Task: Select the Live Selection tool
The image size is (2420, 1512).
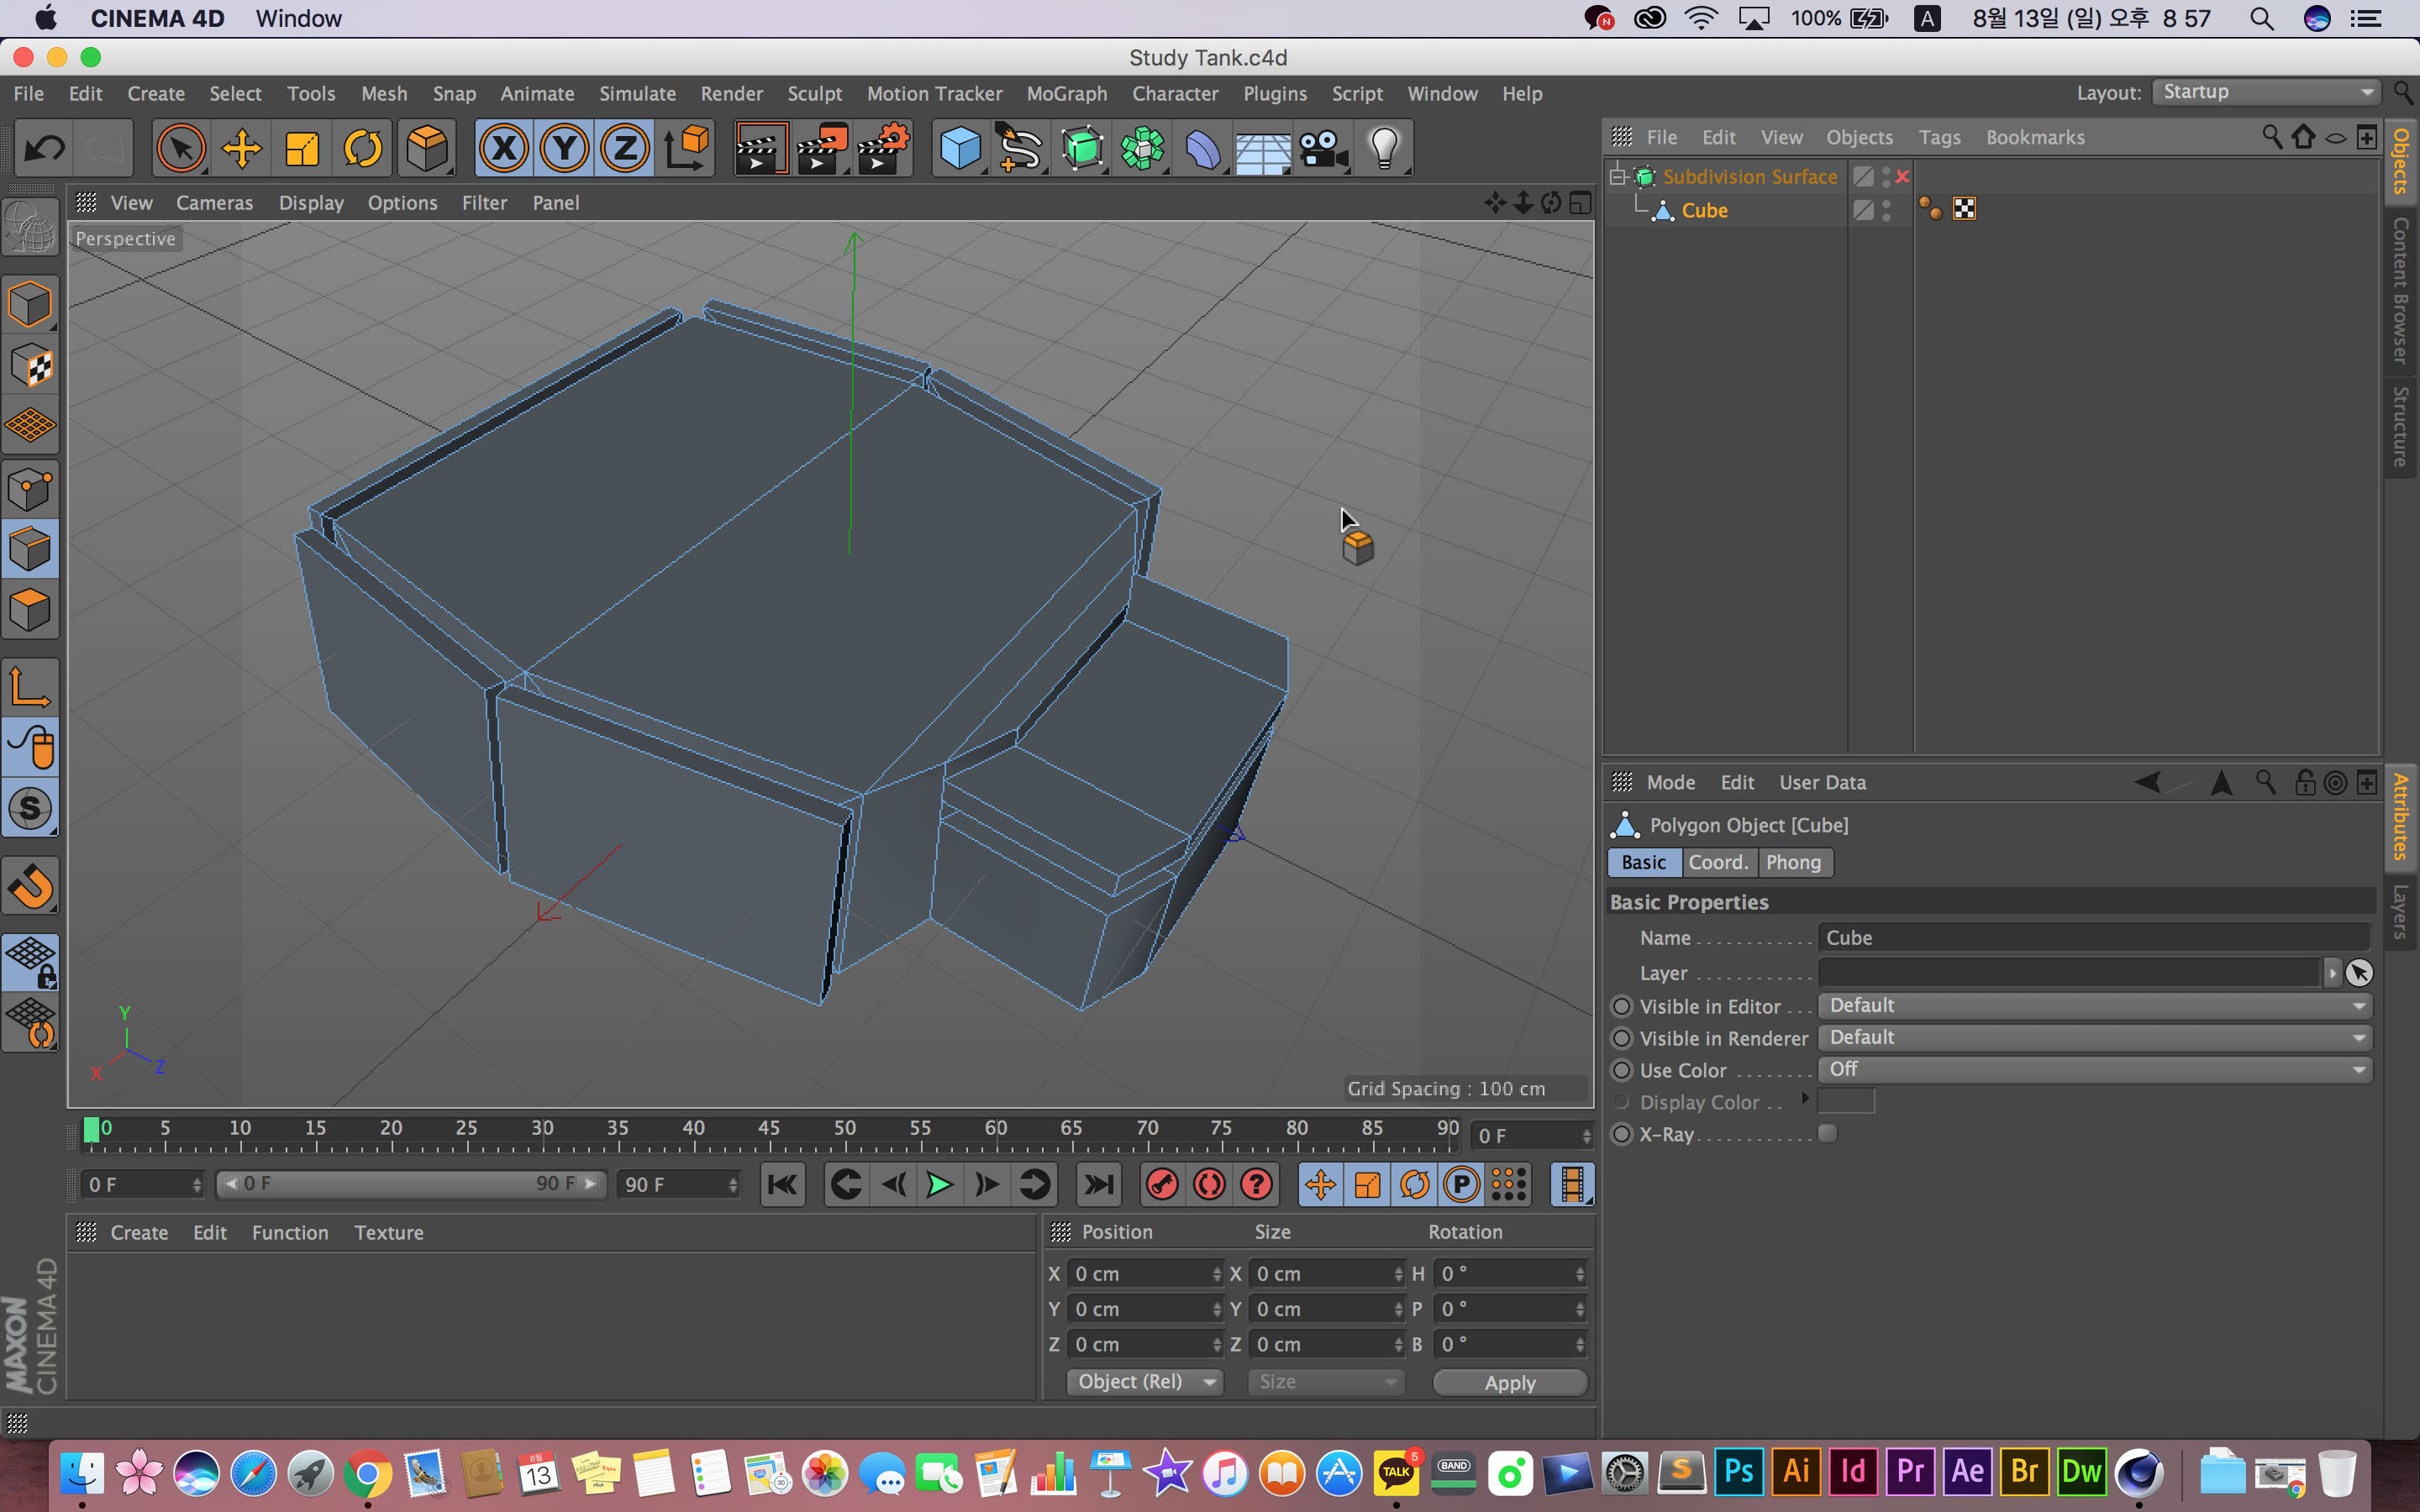Action: [181, 149]
